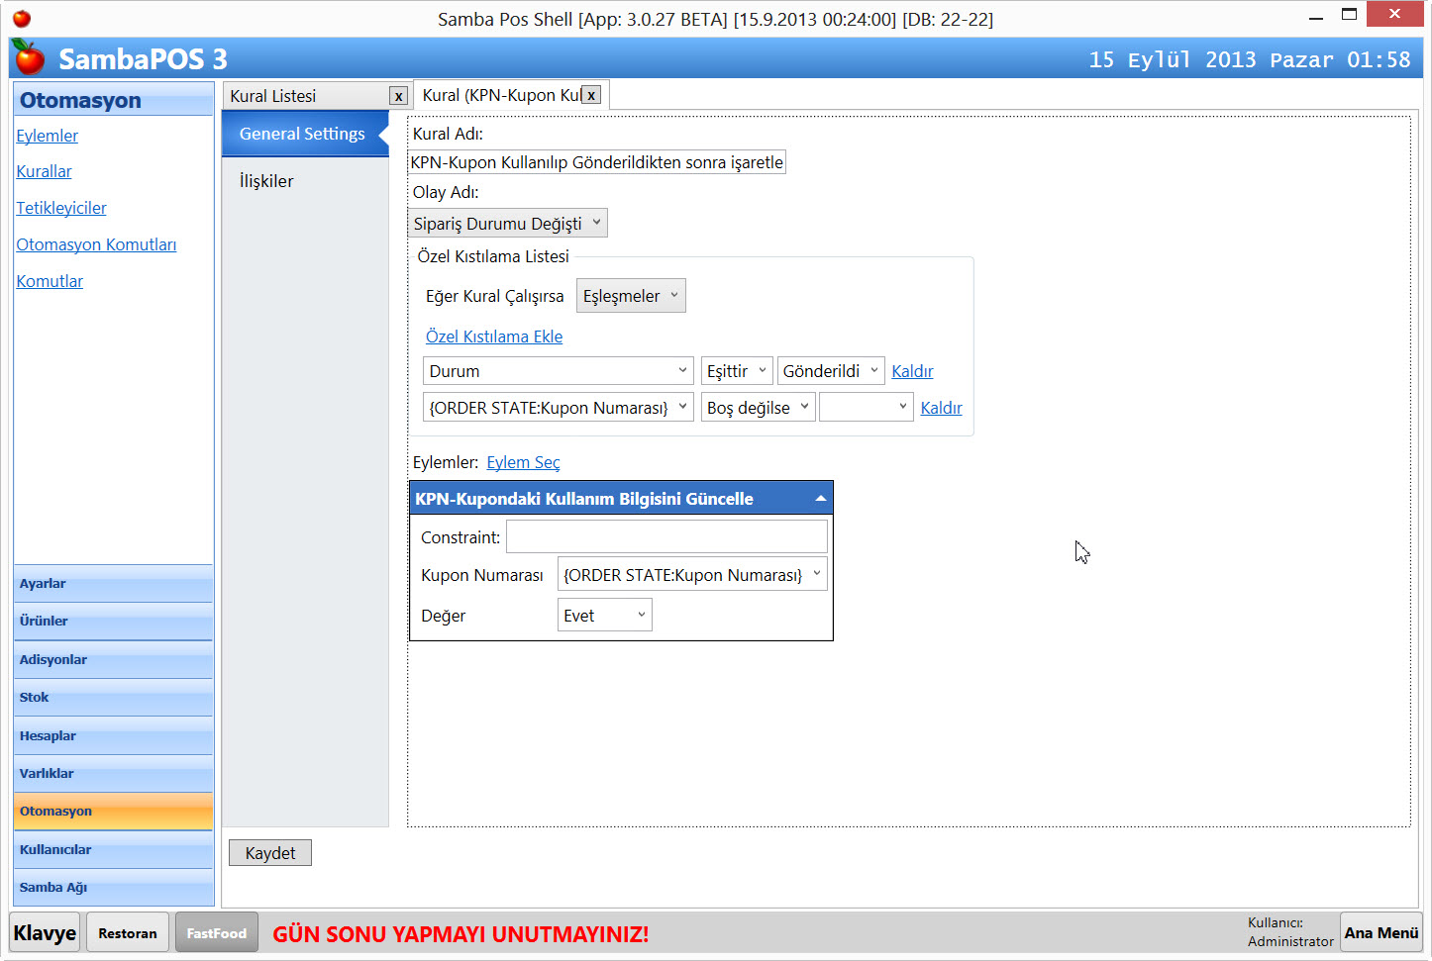Collapse the KPN-Kupondaki action panel arrow
Viewport: 1432px width, 961px height.
820,499
